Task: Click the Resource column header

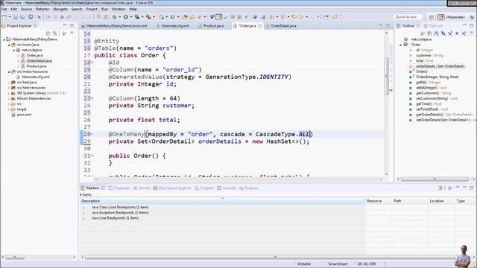Action: pyautogui.click(x=374, y=201)
